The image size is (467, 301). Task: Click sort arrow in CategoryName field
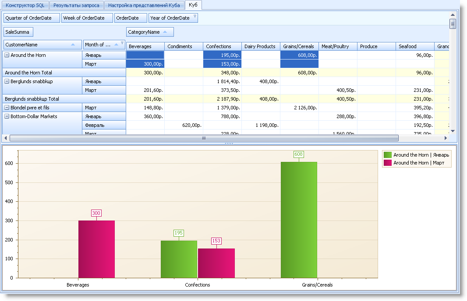[x=165, y=32]
